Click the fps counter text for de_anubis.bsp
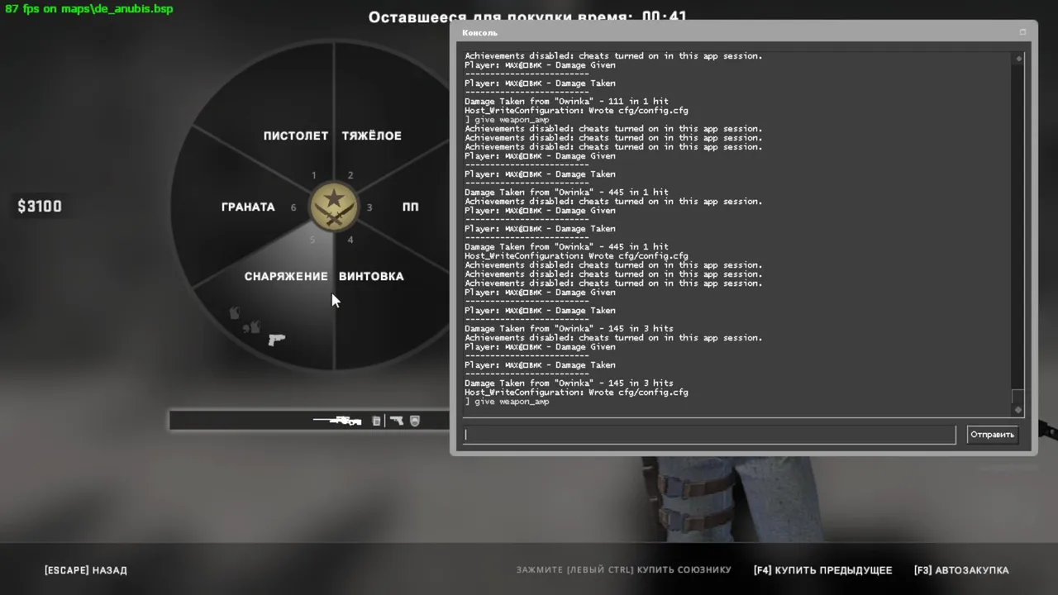 click(x=89, y=9)
